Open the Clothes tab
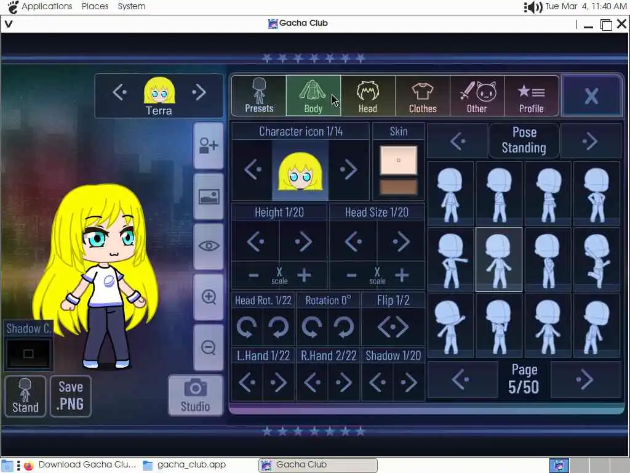 [x=422, y=95]
